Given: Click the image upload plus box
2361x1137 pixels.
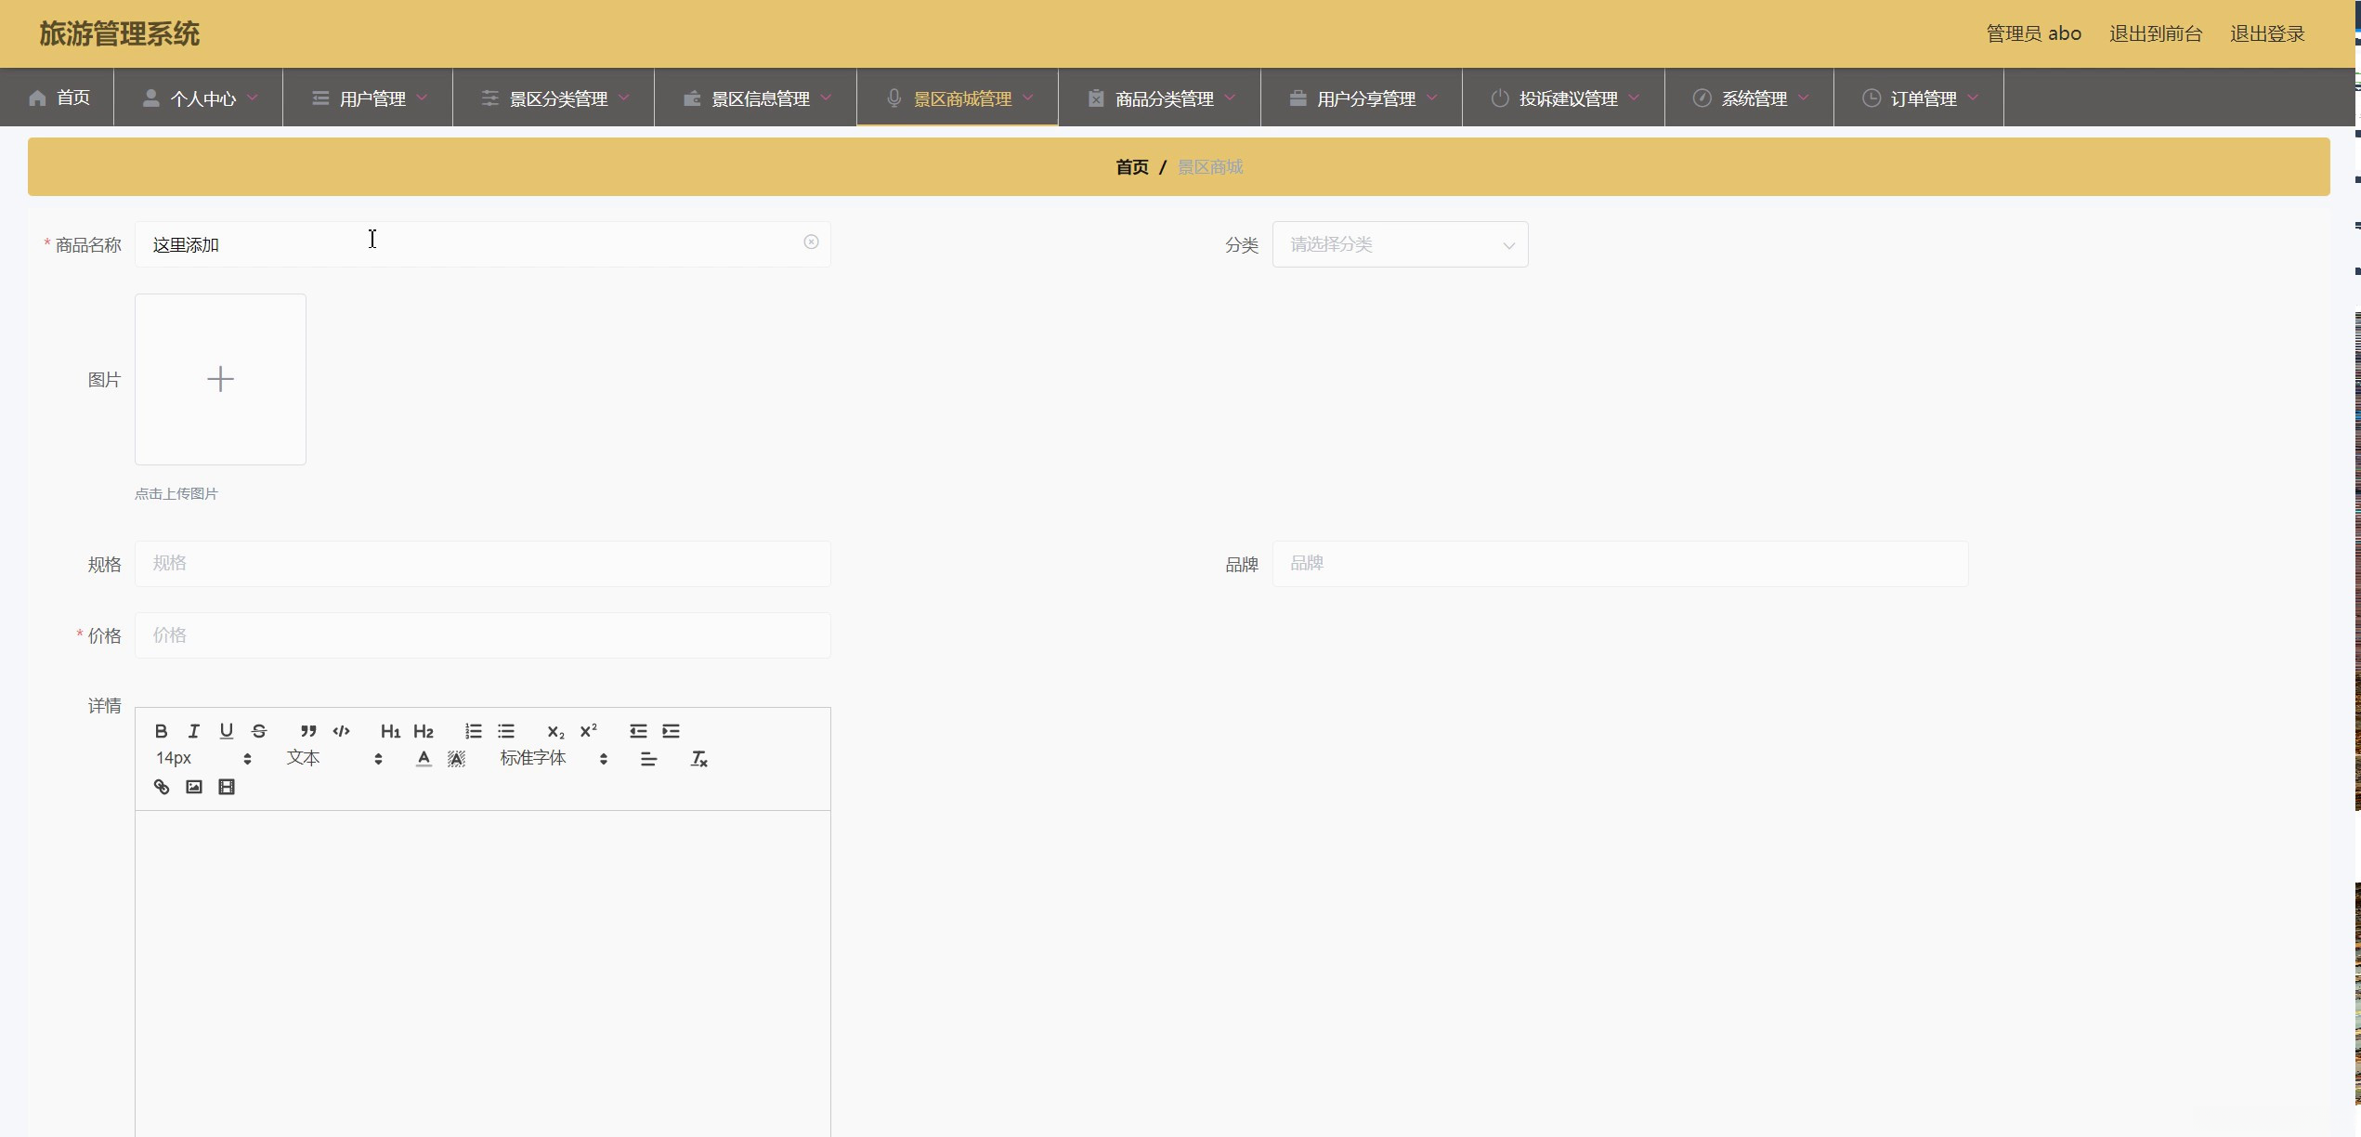Looking at the screenshot, I should tap(220, 379).
